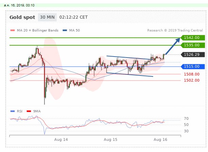This screenshot has height=152, width=208.
Task: Click the 9MA red legend swatch
Action: (29, 111)
